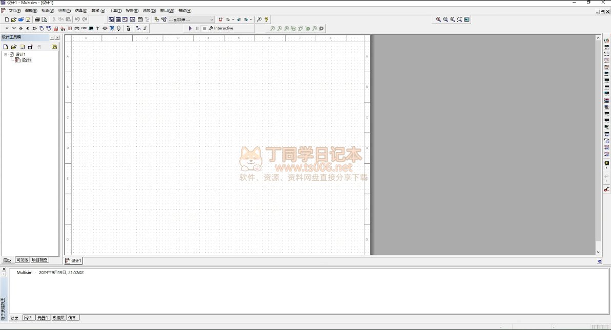
Task: Click the vertical scrollbar down arrow
Action: 598,252
